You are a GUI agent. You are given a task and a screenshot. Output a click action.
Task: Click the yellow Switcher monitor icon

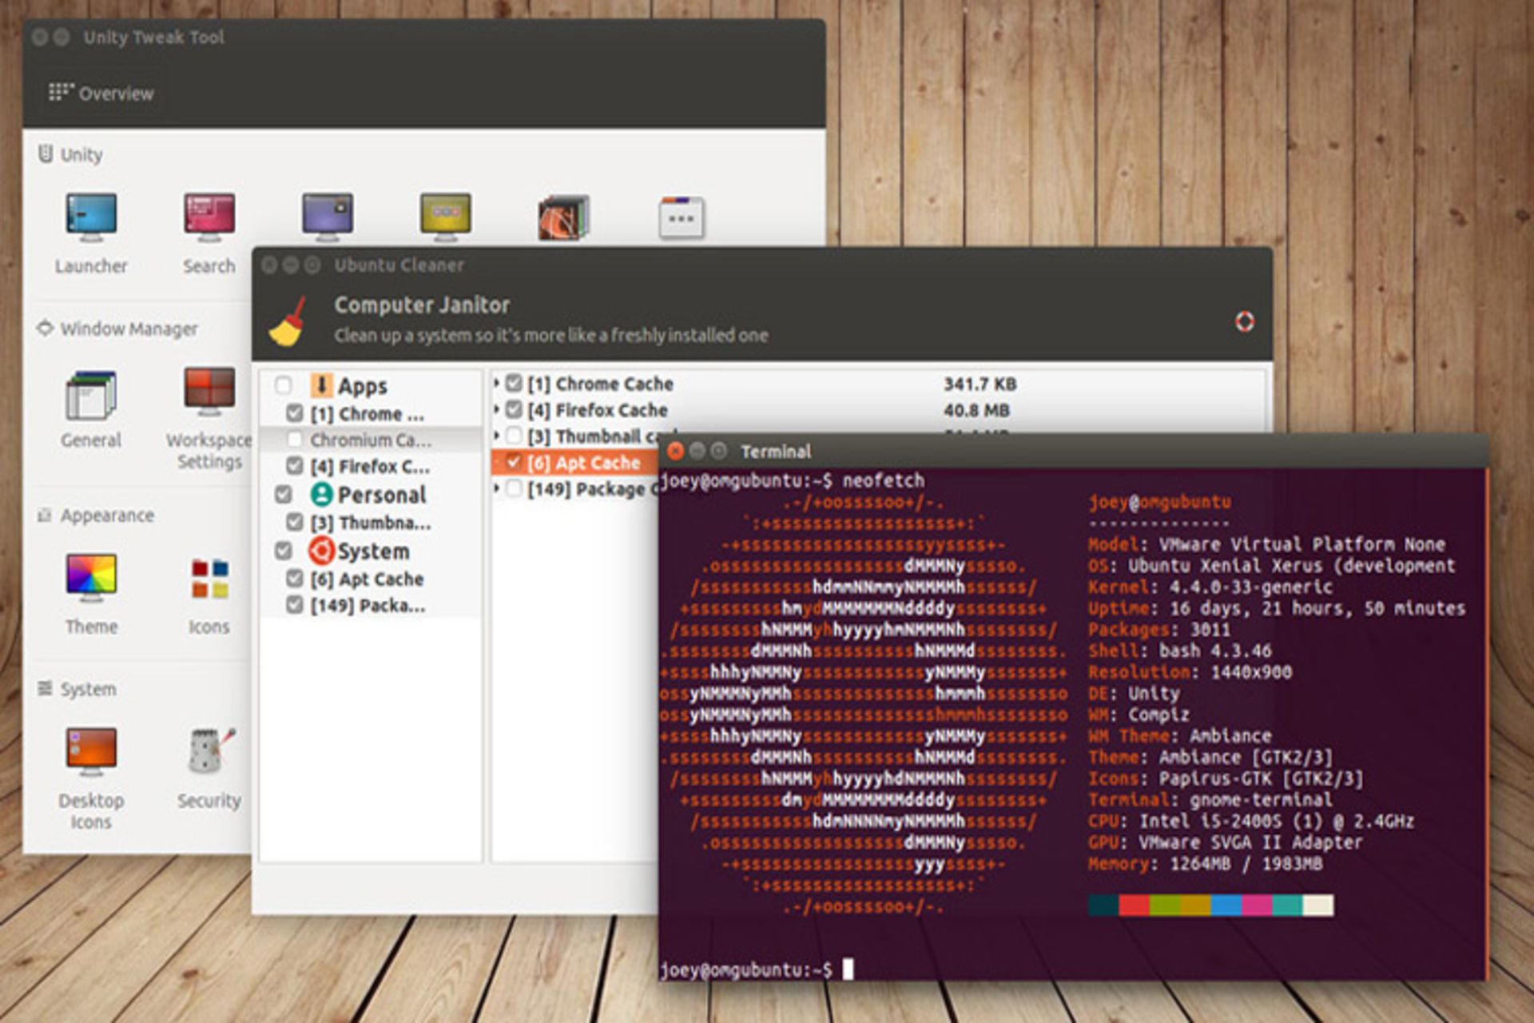446,217
